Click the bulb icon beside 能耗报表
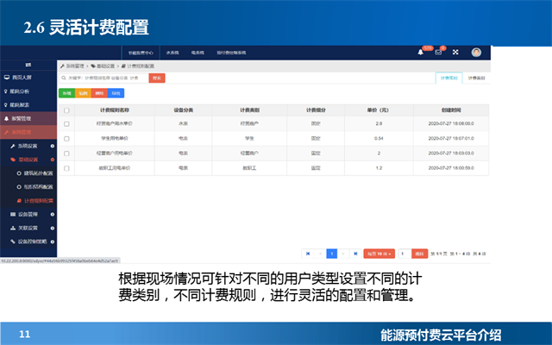The image size is (552, 345). [6, 105]
